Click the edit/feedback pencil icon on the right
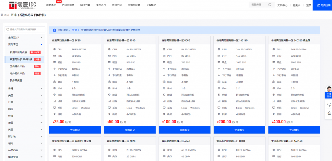332x161 pixels. (x=329, y=113)
